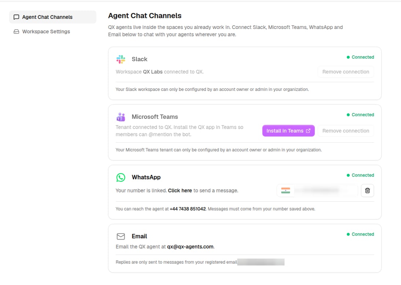Click the 'QX Labs' workspace name
Image resolution: width=401 pixels, height=285 pixels.
153,72
